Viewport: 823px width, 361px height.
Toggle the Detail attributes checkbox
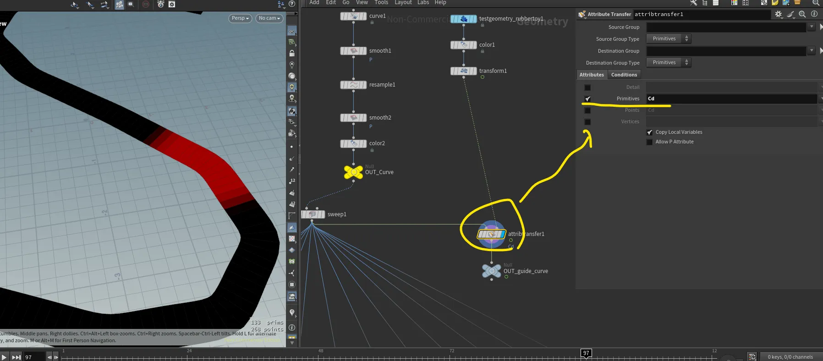pyautogui.click(x=587, y=88)
